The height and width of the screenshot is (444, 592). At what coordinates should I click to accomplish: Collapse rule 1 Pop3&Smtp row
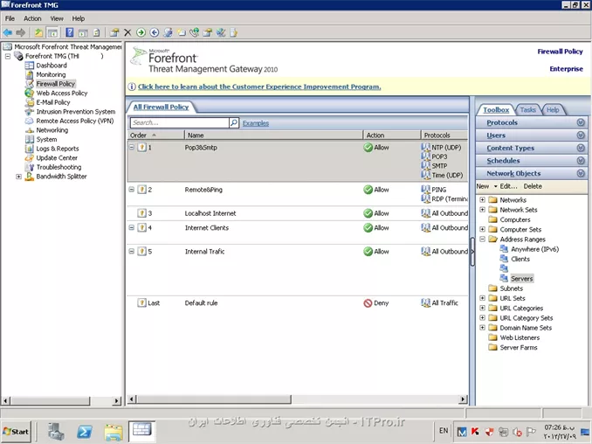point(131,147)
